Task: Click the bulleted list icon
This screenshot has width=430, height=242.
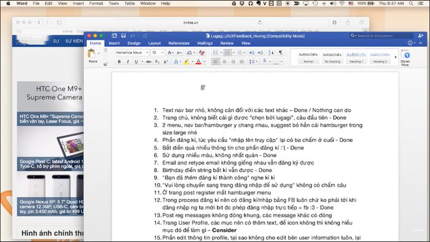Action: 216,53
